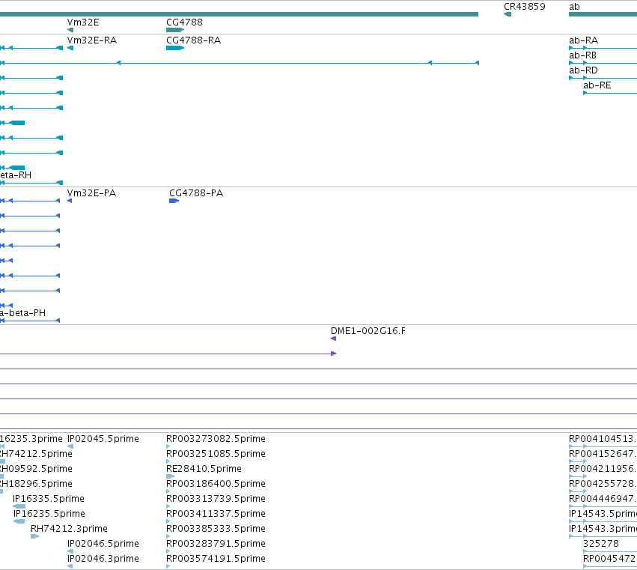Viewport: 637px width, 570px height.
Task: Click the Vm32E-PA protein glyph
Action: [x=70, y=201]
